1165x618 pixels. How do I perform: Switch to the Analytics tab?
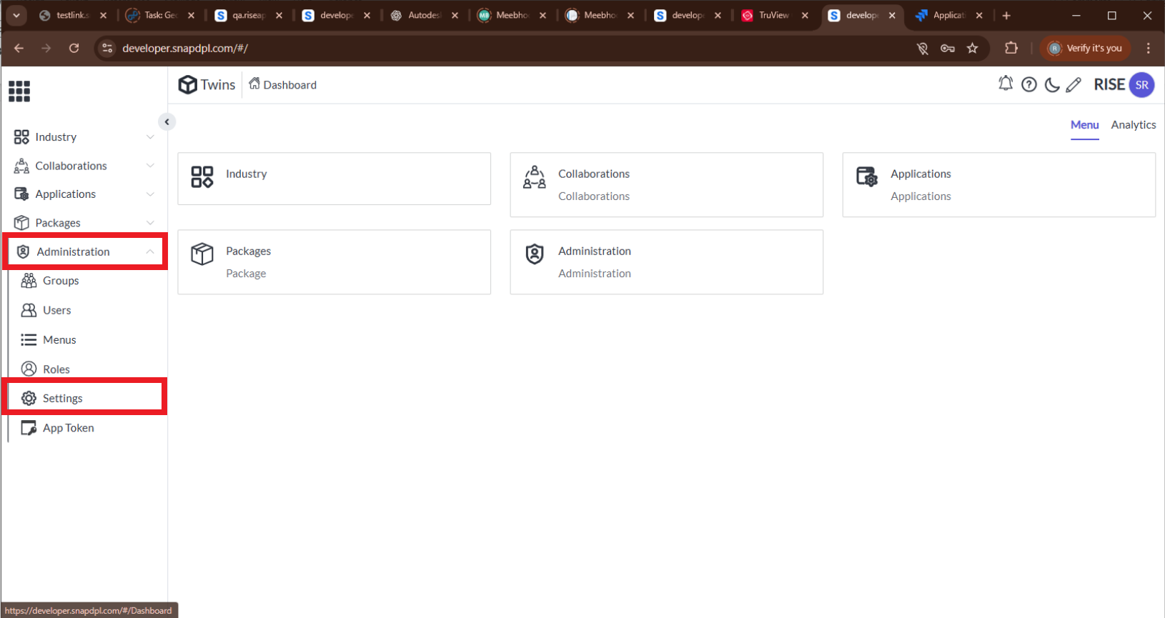pyautogui.click(x=1133, y=125)
